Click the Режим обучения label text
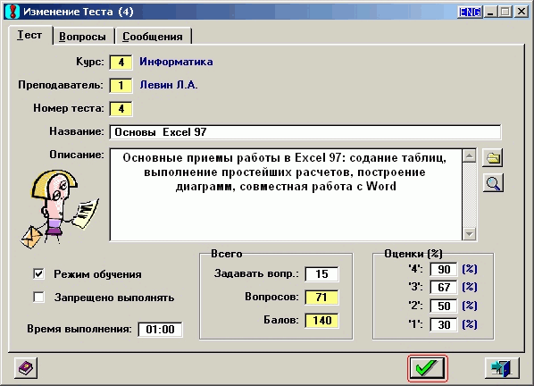 97,274
